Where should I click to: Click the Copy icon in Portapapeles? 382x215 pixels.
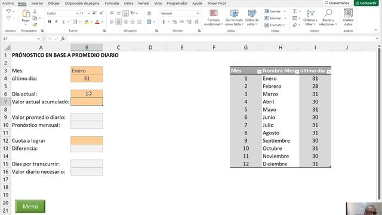(x=35, y=18)
